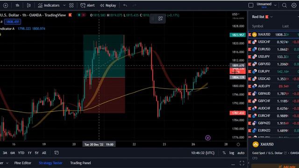The height and width of the screenshot is (168, 299).
Task: Select USDCAD in the watchlist
Action: 274,79
